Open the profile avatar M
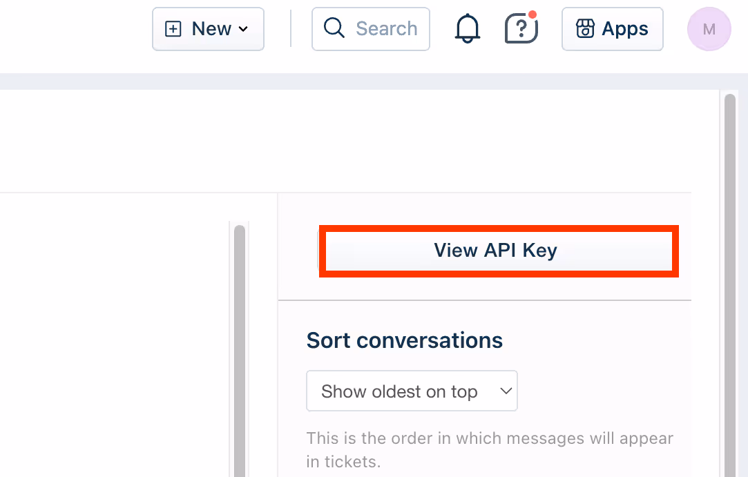Image resolution: width=748 pixels, height=477 pixels. (x=709, y=29)
